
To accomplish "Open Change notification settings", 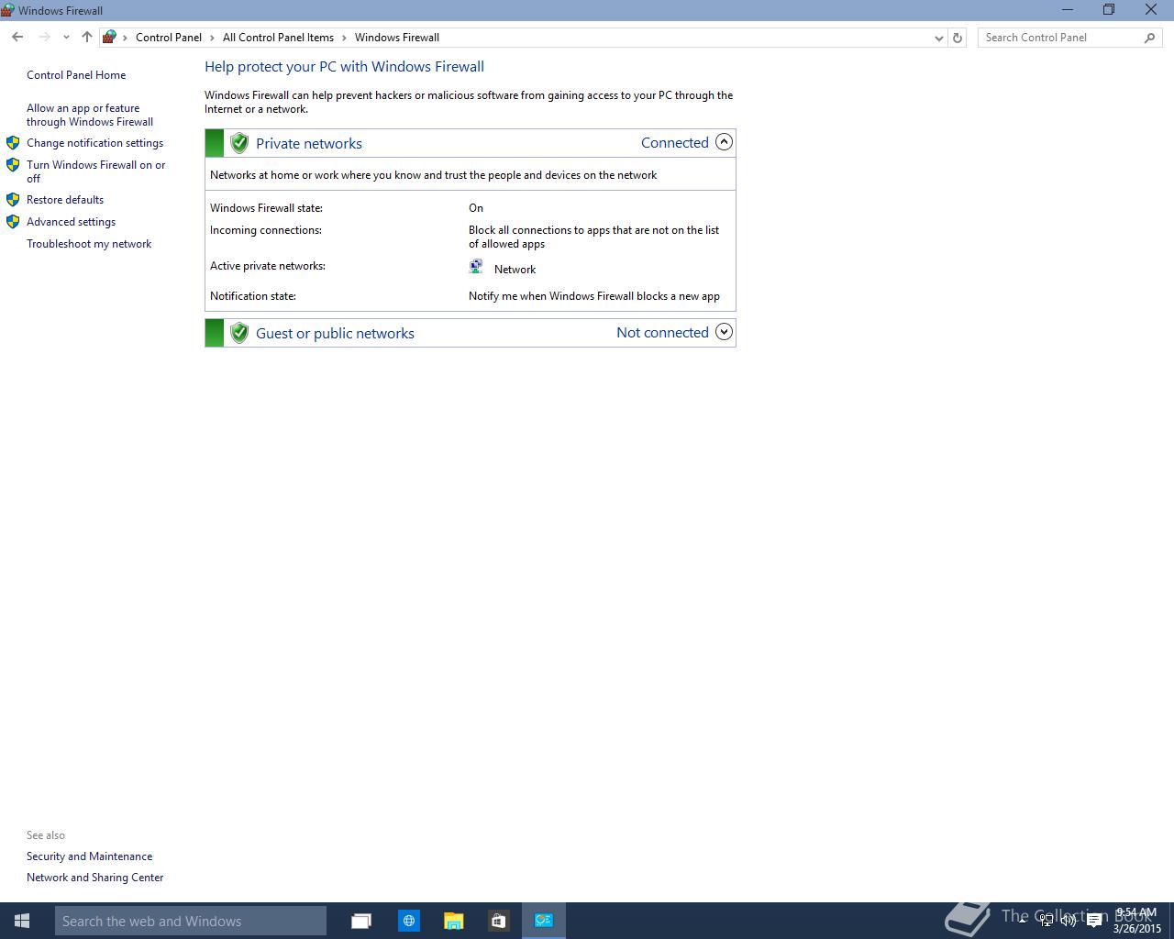I will (x=94, y=143).
